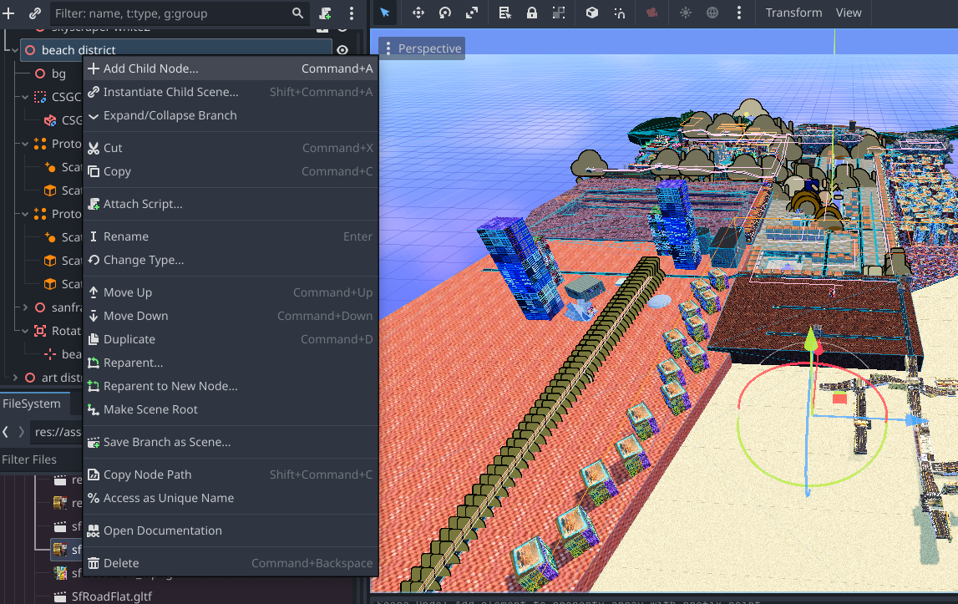The height and width of the screenshot is (604, 958).
Task: Collapse the first Proto node branch
Action: click(x=25, y=144)
